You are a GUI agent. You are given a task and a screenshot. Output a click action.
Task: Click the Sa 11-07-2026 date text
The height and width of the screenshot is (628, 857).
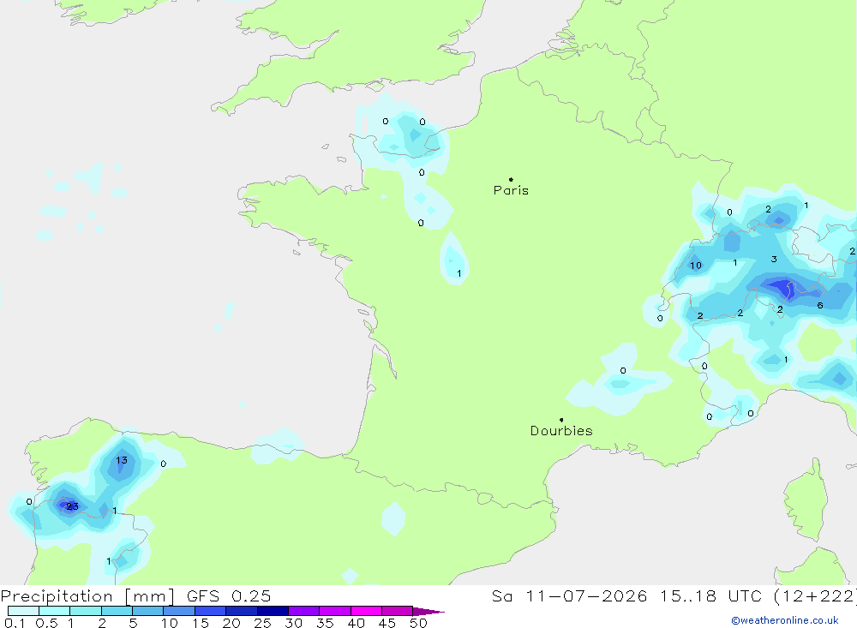[x=570, y=595]
